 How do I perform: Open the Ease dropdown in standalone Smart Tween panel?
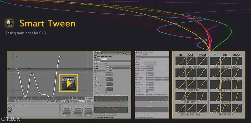[147, 64]
